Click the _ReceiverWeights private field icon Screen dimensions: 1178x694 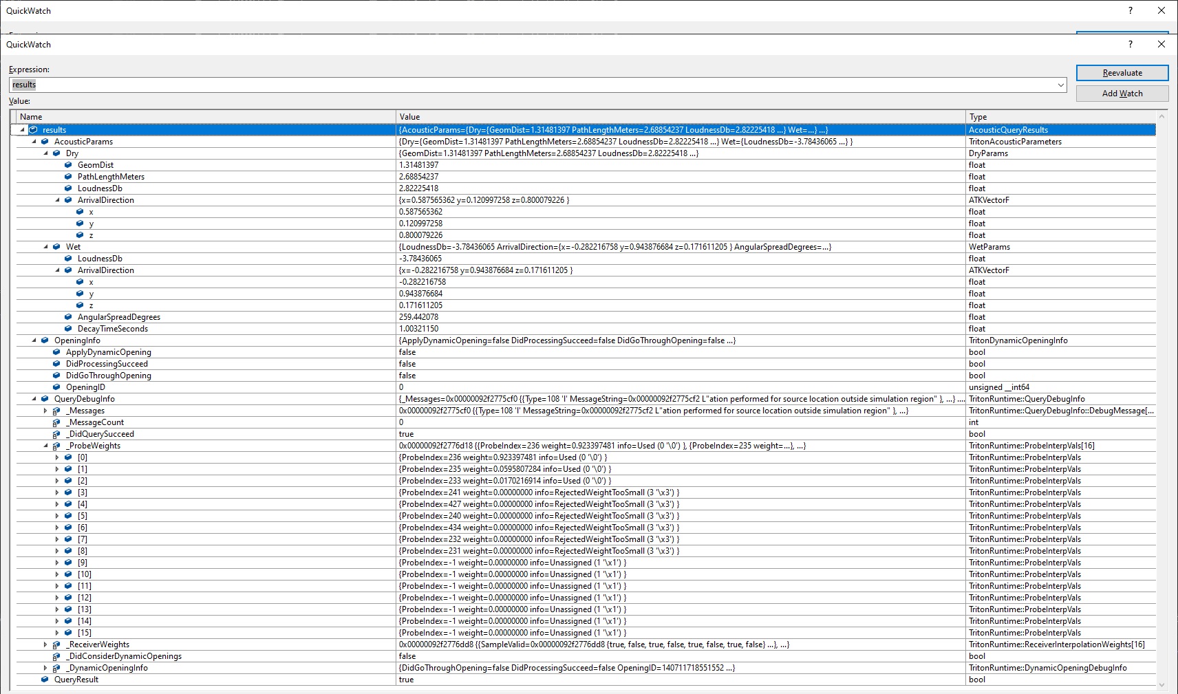click(x=56, y=644)
